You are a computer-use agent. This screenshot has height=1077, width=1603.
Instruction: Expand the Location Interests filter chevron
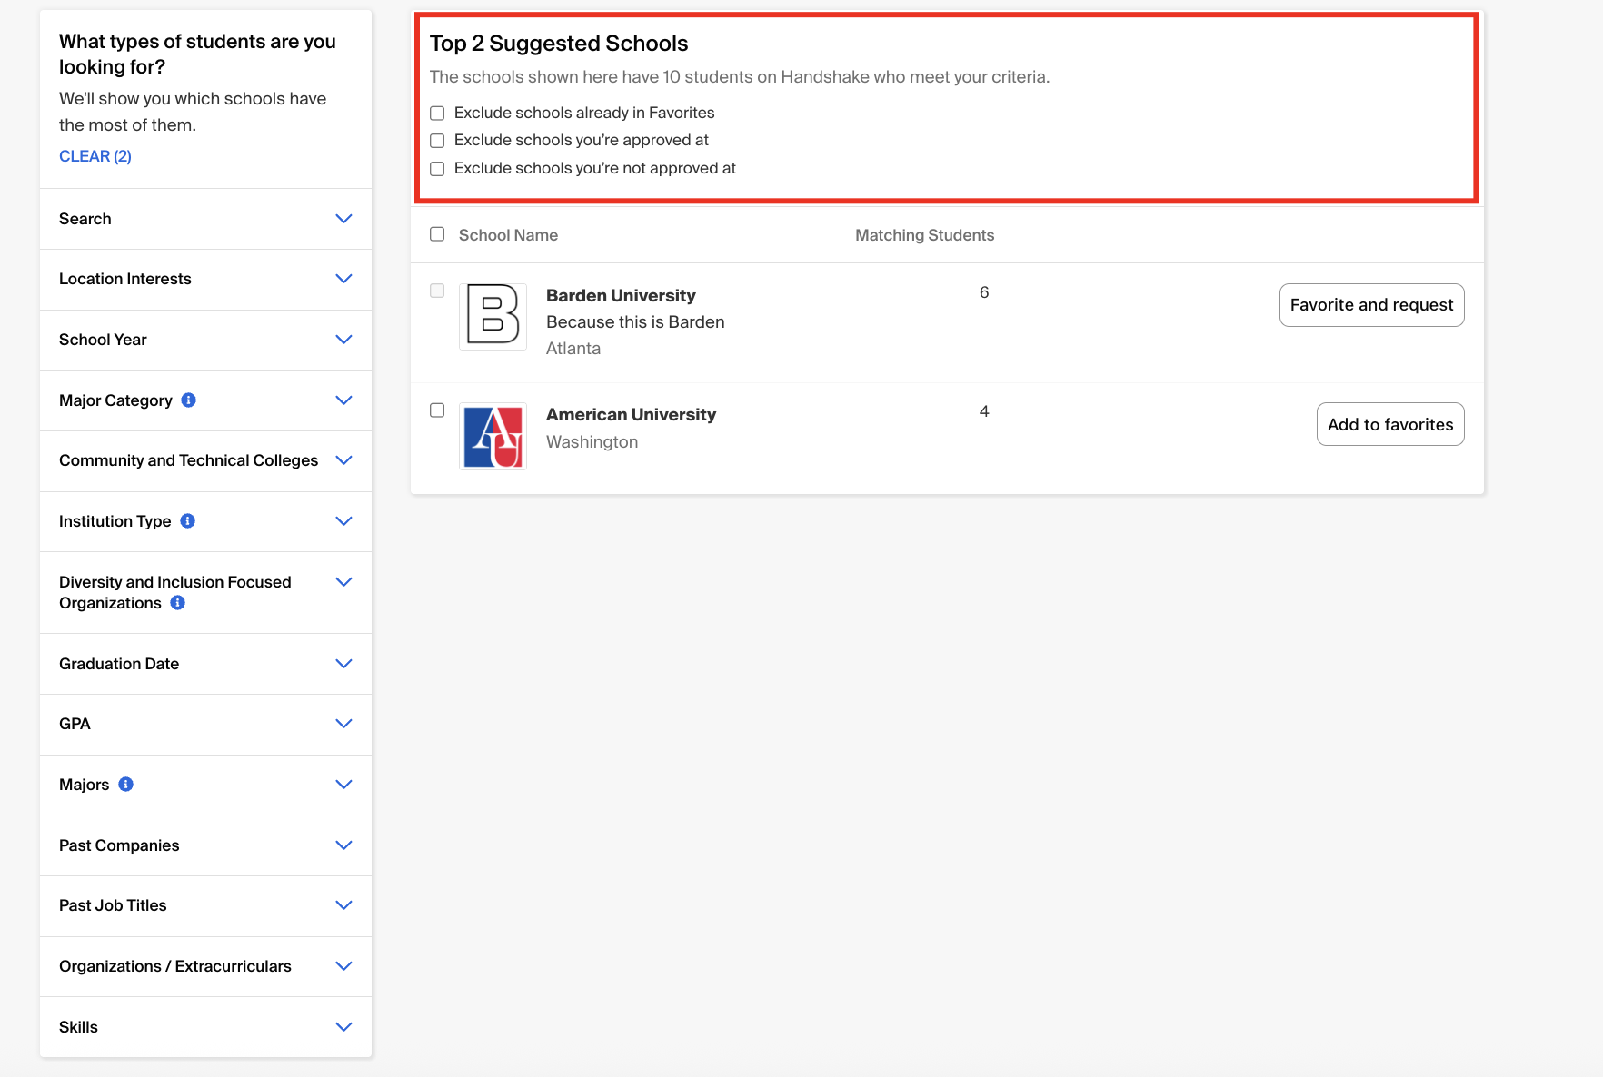pyautogui.click(x=343, y=279)
